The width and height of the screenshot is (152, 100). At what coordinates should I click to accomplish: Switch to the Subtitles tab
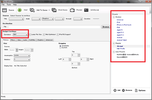tap(32, 40)
